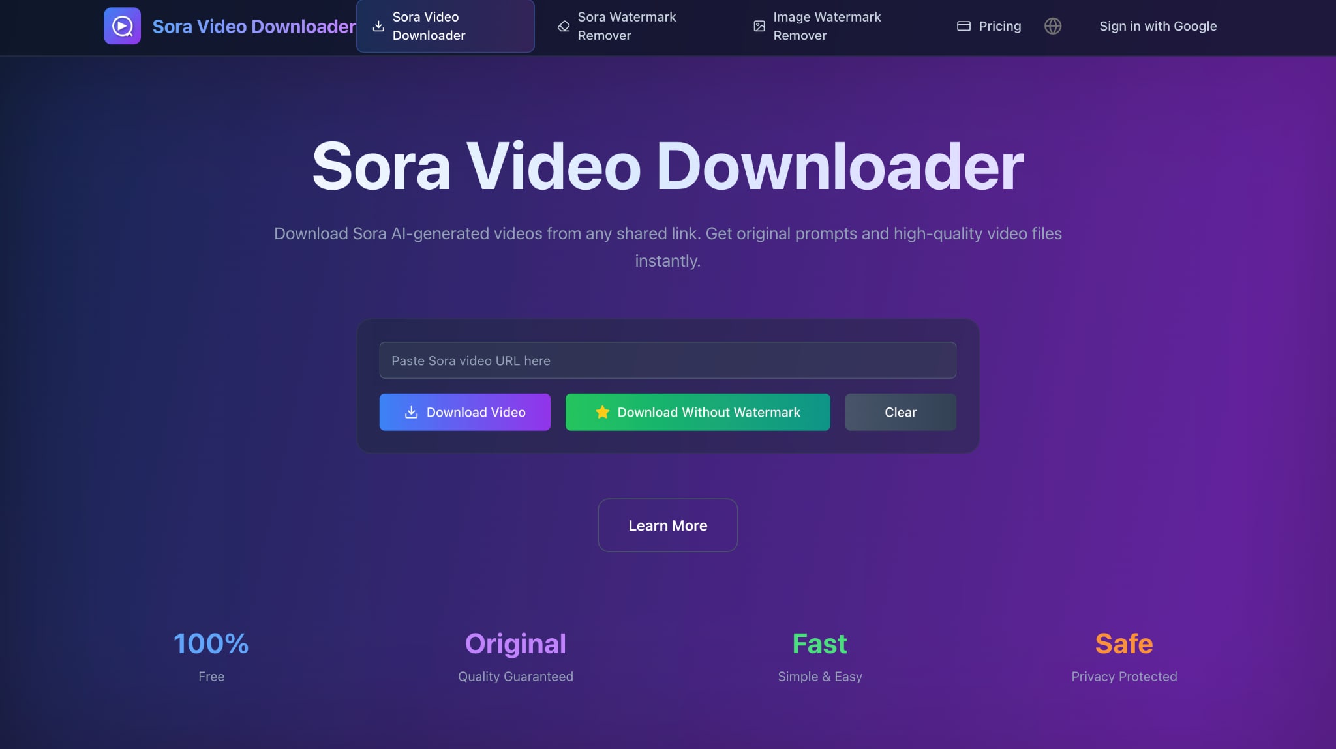Image resolution: width=1336 pixels, height=749 pixels.
Task: Click Download Without Watermark
Action: (697, 412)
